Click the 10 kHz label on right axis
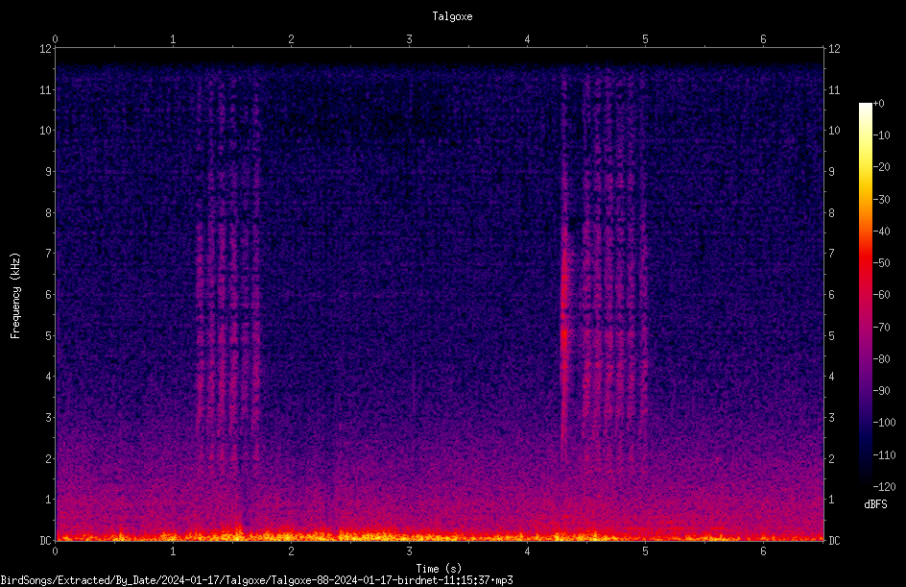Screen dimensions: 906x587 pyautogui.click(x=834, y=130)
